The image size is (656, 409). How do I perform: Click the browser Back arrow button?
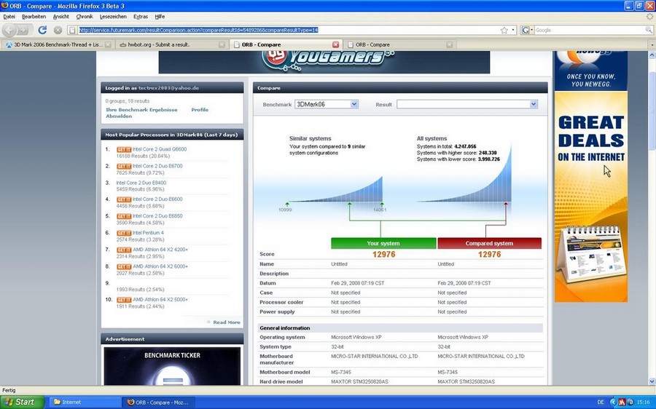click(9, 30)
